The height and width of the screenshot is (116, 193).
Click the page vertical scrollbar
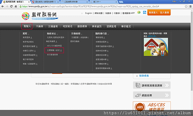point(192,50)
